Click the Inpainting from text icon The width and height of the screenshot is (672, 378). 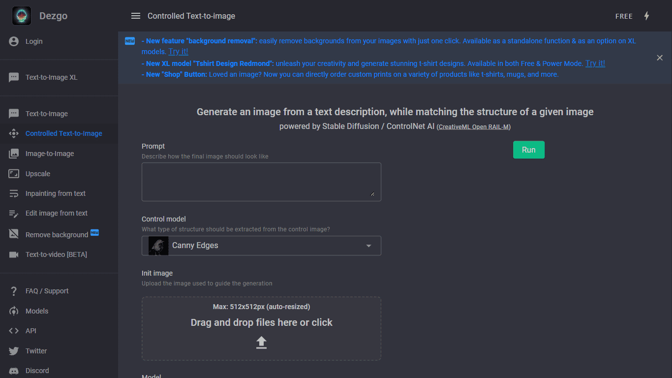tap(14, 193)
